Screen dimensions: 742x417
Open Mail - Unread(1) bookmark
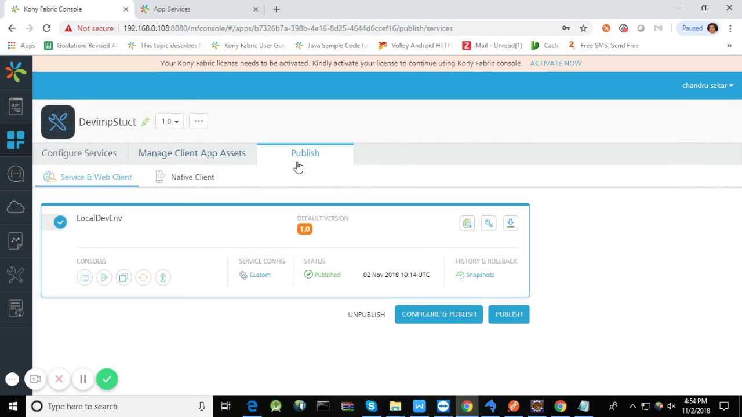coord(492,46)
